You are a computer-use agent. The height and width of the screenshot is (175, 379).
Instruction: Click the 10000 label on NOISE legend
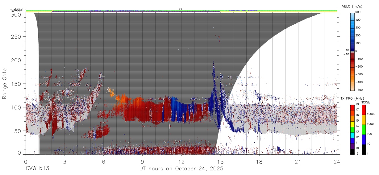(x=372, y=115)
